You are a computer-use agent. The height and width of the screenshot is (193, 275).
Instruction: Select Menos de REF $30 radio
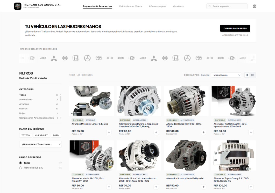click(x=20, y=168)
